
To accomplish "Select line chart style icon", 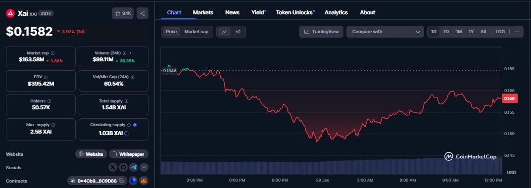I will pos(224,32).
